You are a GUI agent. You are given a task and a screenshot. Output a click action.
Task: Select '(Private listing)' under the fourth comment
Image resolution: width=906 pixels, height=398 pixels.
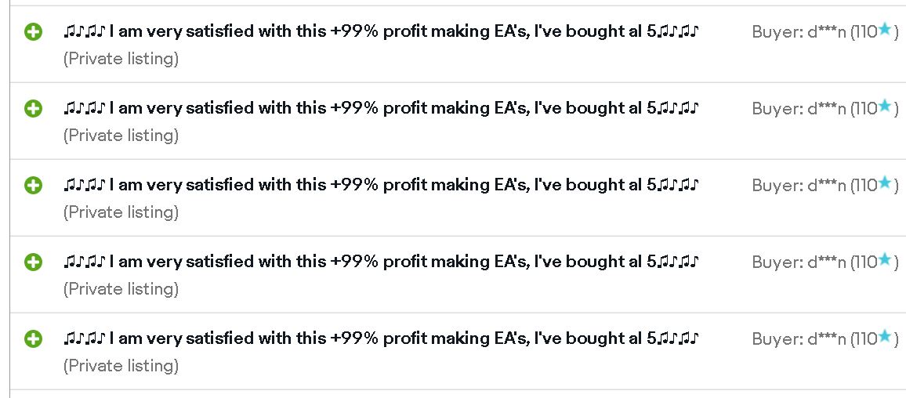tap(121, 289)
